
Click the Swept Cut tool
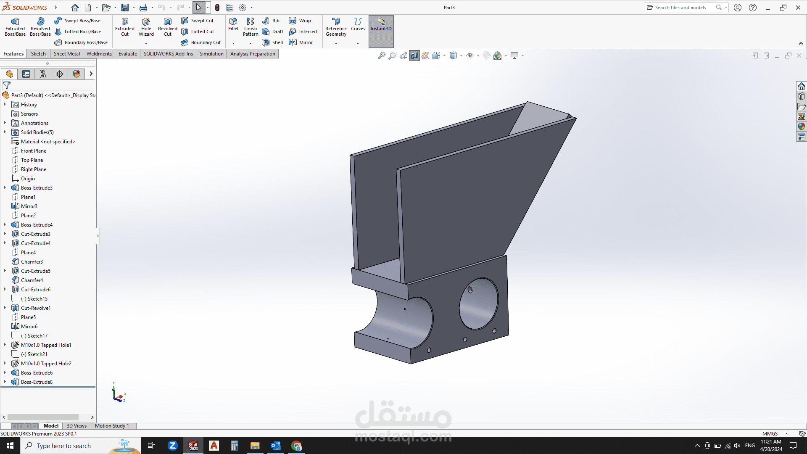(x=198, y=21)
